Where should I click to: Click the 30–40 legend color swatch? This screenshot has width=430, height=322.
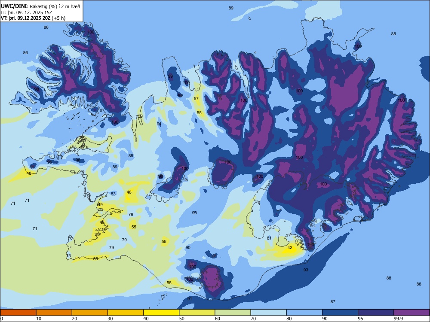coord(126,313)
